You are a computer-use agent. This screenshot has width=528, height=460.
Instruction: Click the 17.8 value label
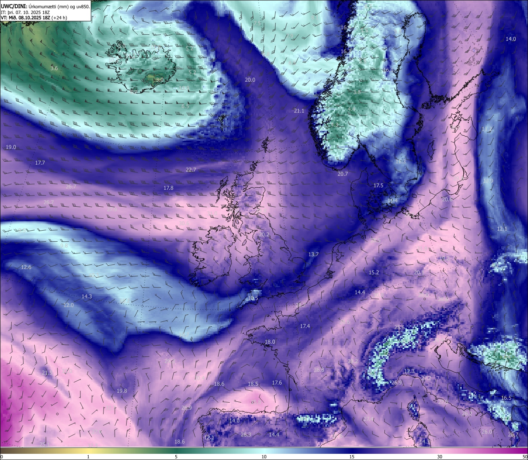[x=168, y=188]
